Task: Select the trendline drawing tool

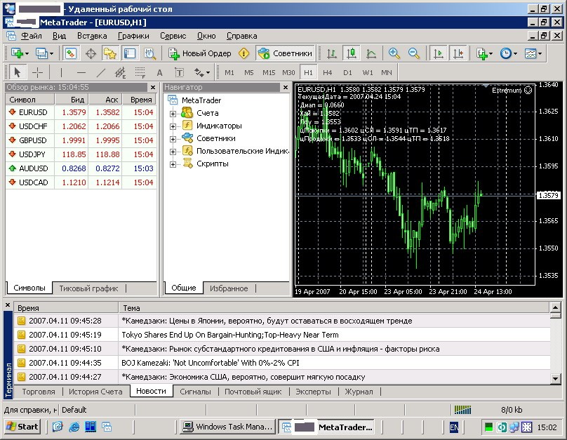Action: (101, 73)
